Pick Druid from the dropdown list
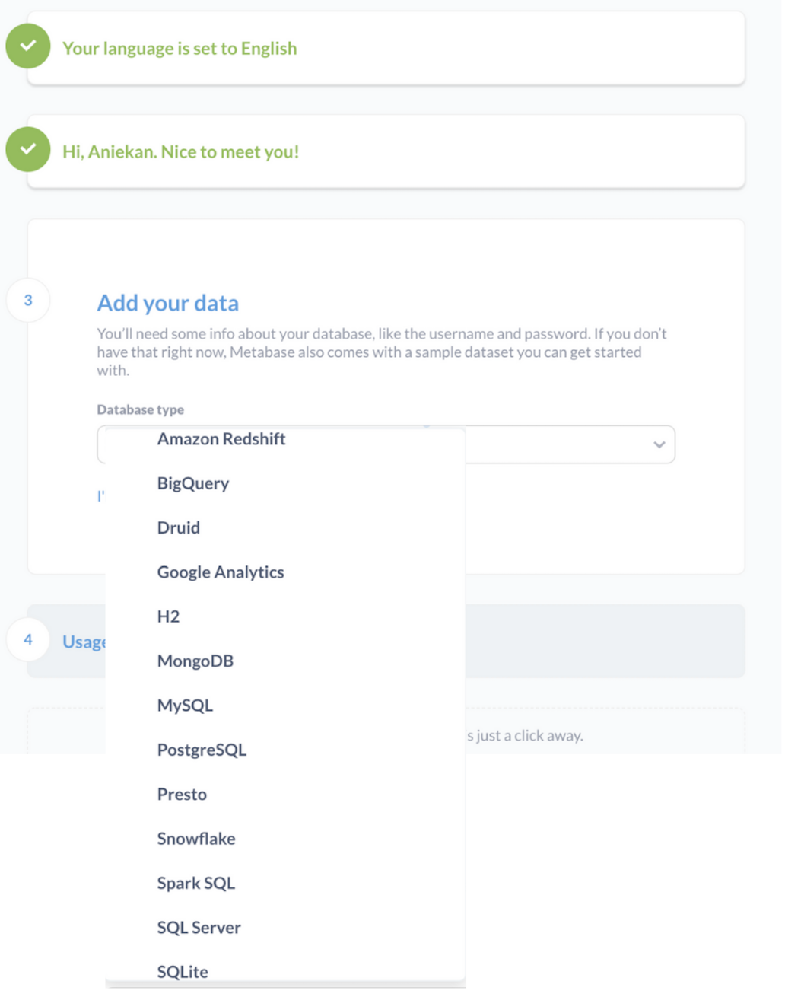 pos(179,528)
